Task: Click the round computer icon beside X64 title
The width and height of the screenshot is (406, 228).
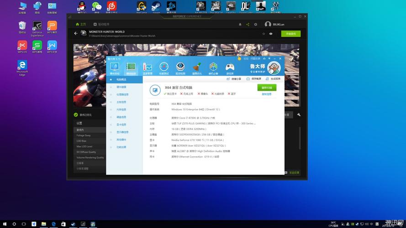Action: pos(155,90)
